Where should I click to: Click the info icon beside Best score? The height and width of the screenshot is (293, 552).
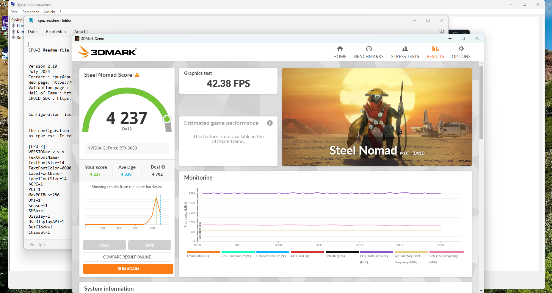pyautogui.click(x=163, y=167)
